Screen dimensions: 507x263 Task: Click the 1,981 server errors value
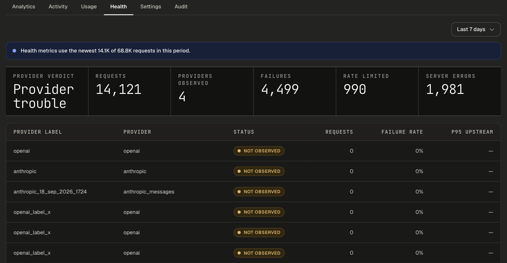click(445, 89)
